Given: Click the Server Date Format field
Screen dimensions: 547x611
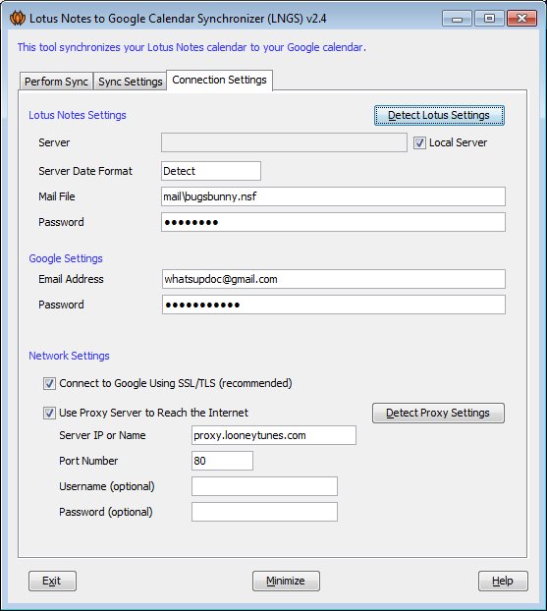Looking at the screenshot, I should point(211,171).
